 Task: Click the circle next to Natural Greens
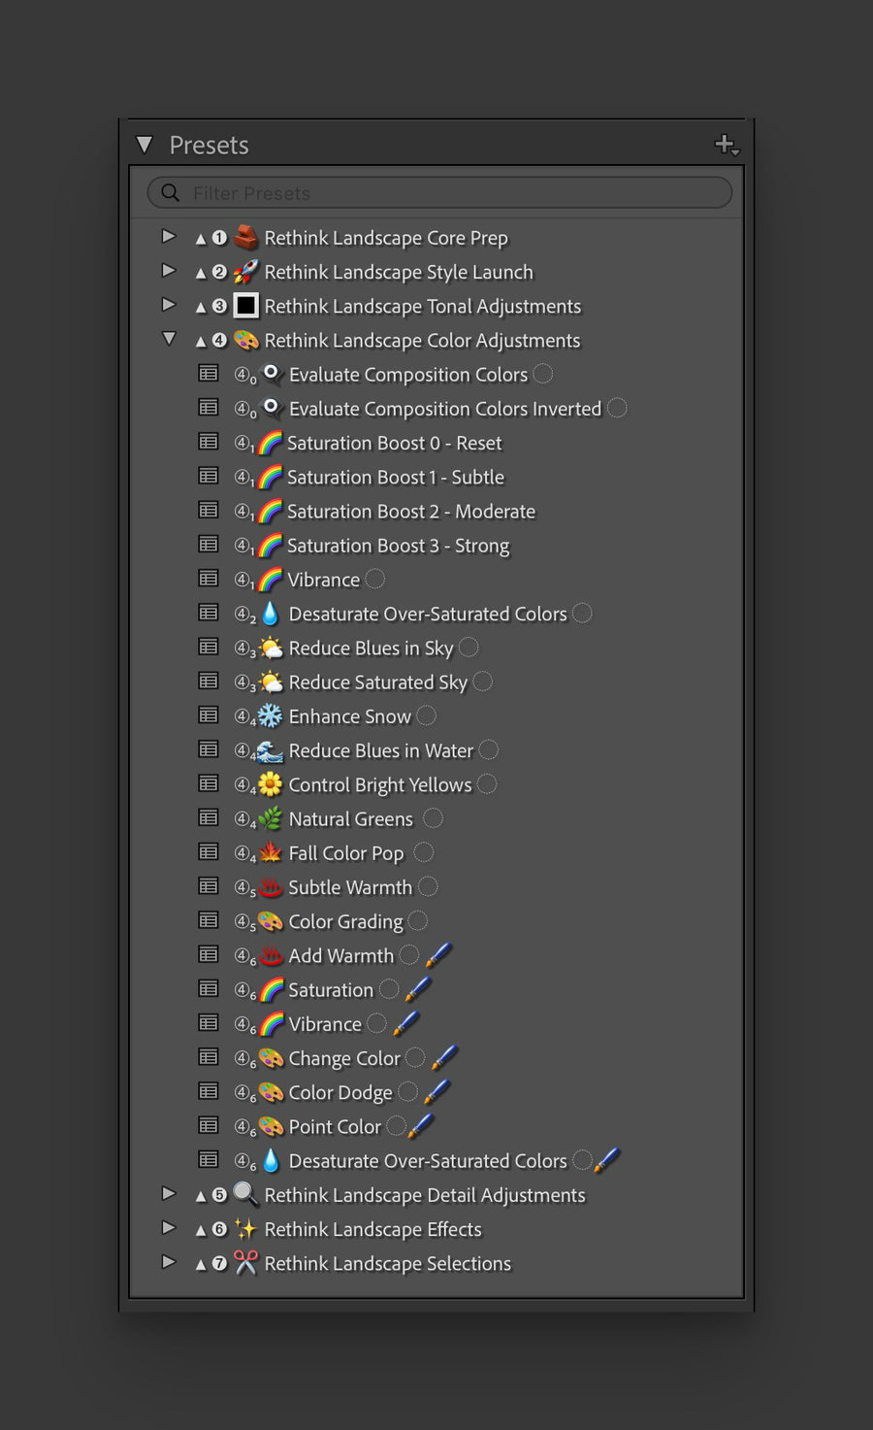click(x=434, y=818)
